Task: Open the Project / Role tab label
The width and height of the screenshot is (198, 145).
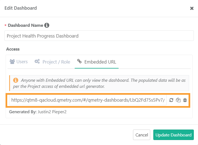Action: [x=56, y=62]
